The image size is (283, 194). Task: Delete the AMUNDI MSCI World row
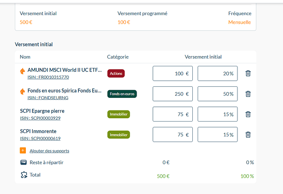coord(248,73)
